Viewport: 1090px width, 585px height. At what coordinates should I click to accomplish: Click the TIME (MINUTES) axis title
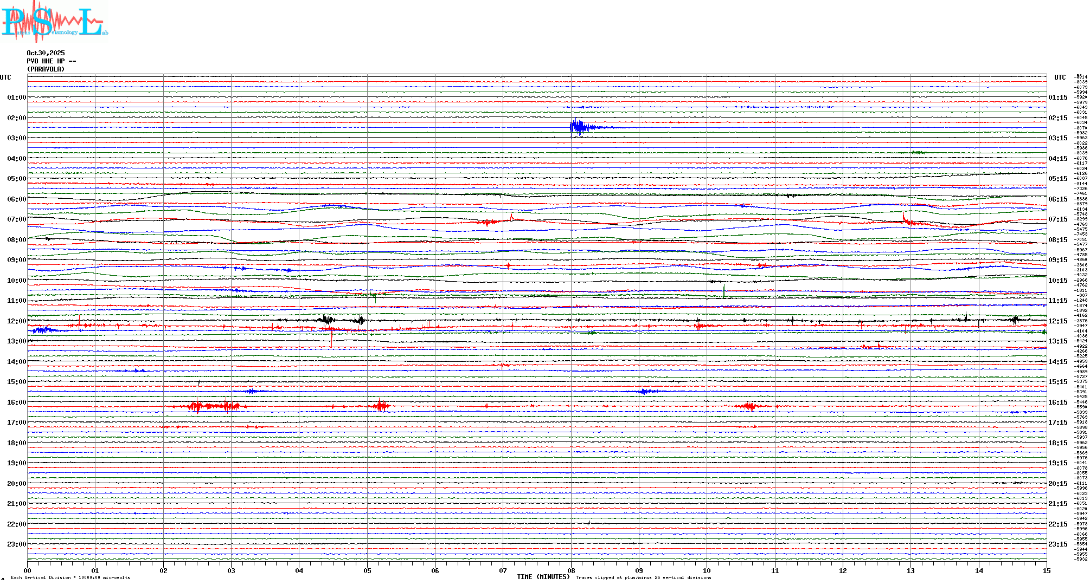[x=543, y=577]
